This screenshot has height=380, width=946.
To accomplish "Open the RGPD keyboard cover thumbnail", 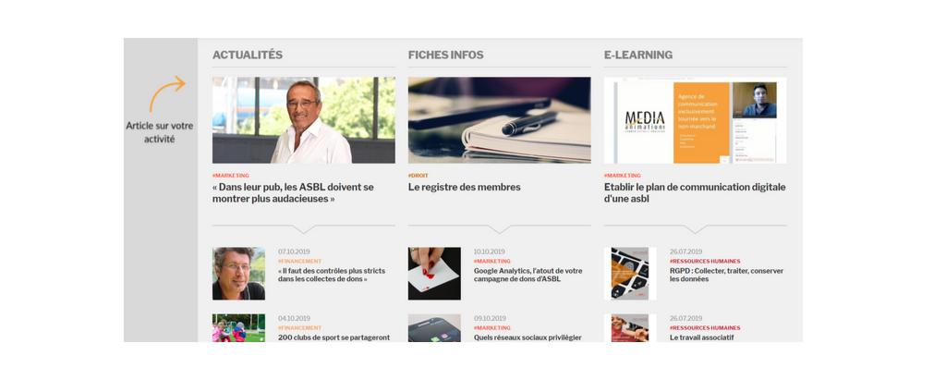I will [x=630, y=274].
